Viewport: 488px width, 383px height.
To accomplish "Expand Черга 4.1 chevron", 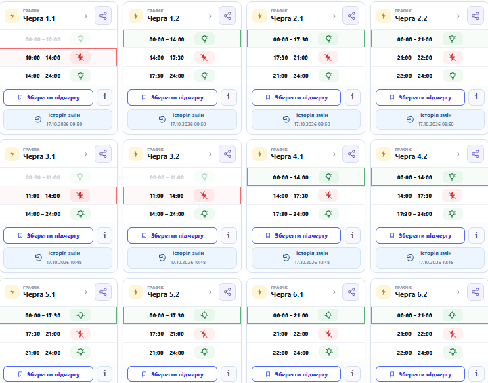I will [x=334, y=154].
